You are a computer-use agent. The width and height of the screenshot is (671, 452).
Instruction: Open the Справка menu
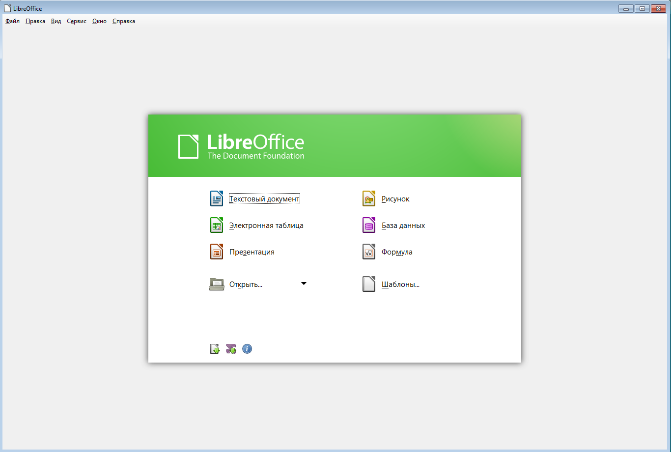pos(124,21)
